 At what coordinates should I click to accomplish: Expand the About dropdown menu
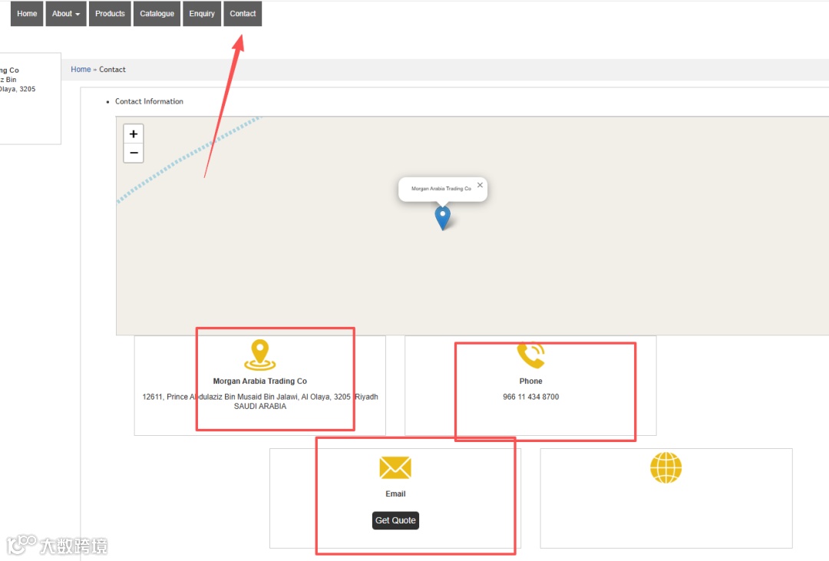pyautogui.click(x=65, y=14)
